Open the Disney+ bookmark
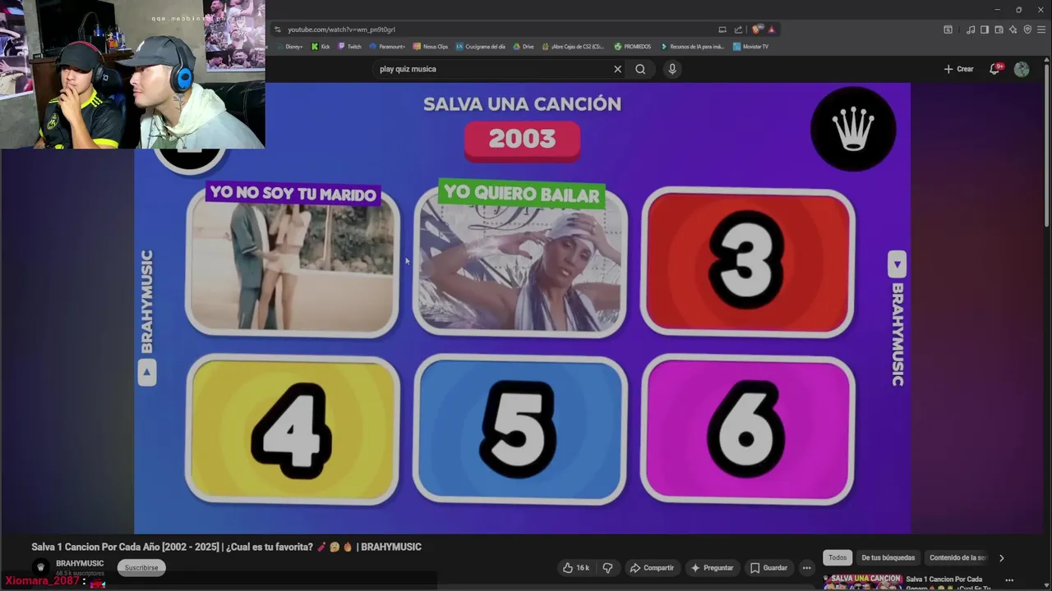The height and width of the screenshot is (591, 1052). pos(289,47)
